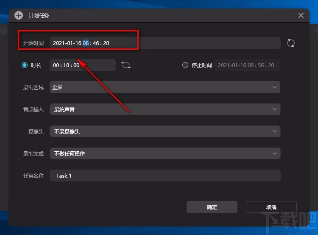
Task: Click the 取消 button
Action: (271, 207)
